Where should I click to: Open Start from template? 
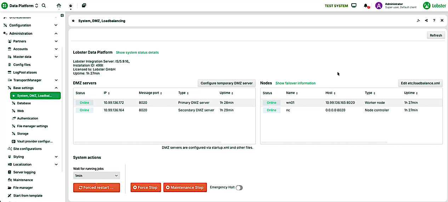(28, 196)
